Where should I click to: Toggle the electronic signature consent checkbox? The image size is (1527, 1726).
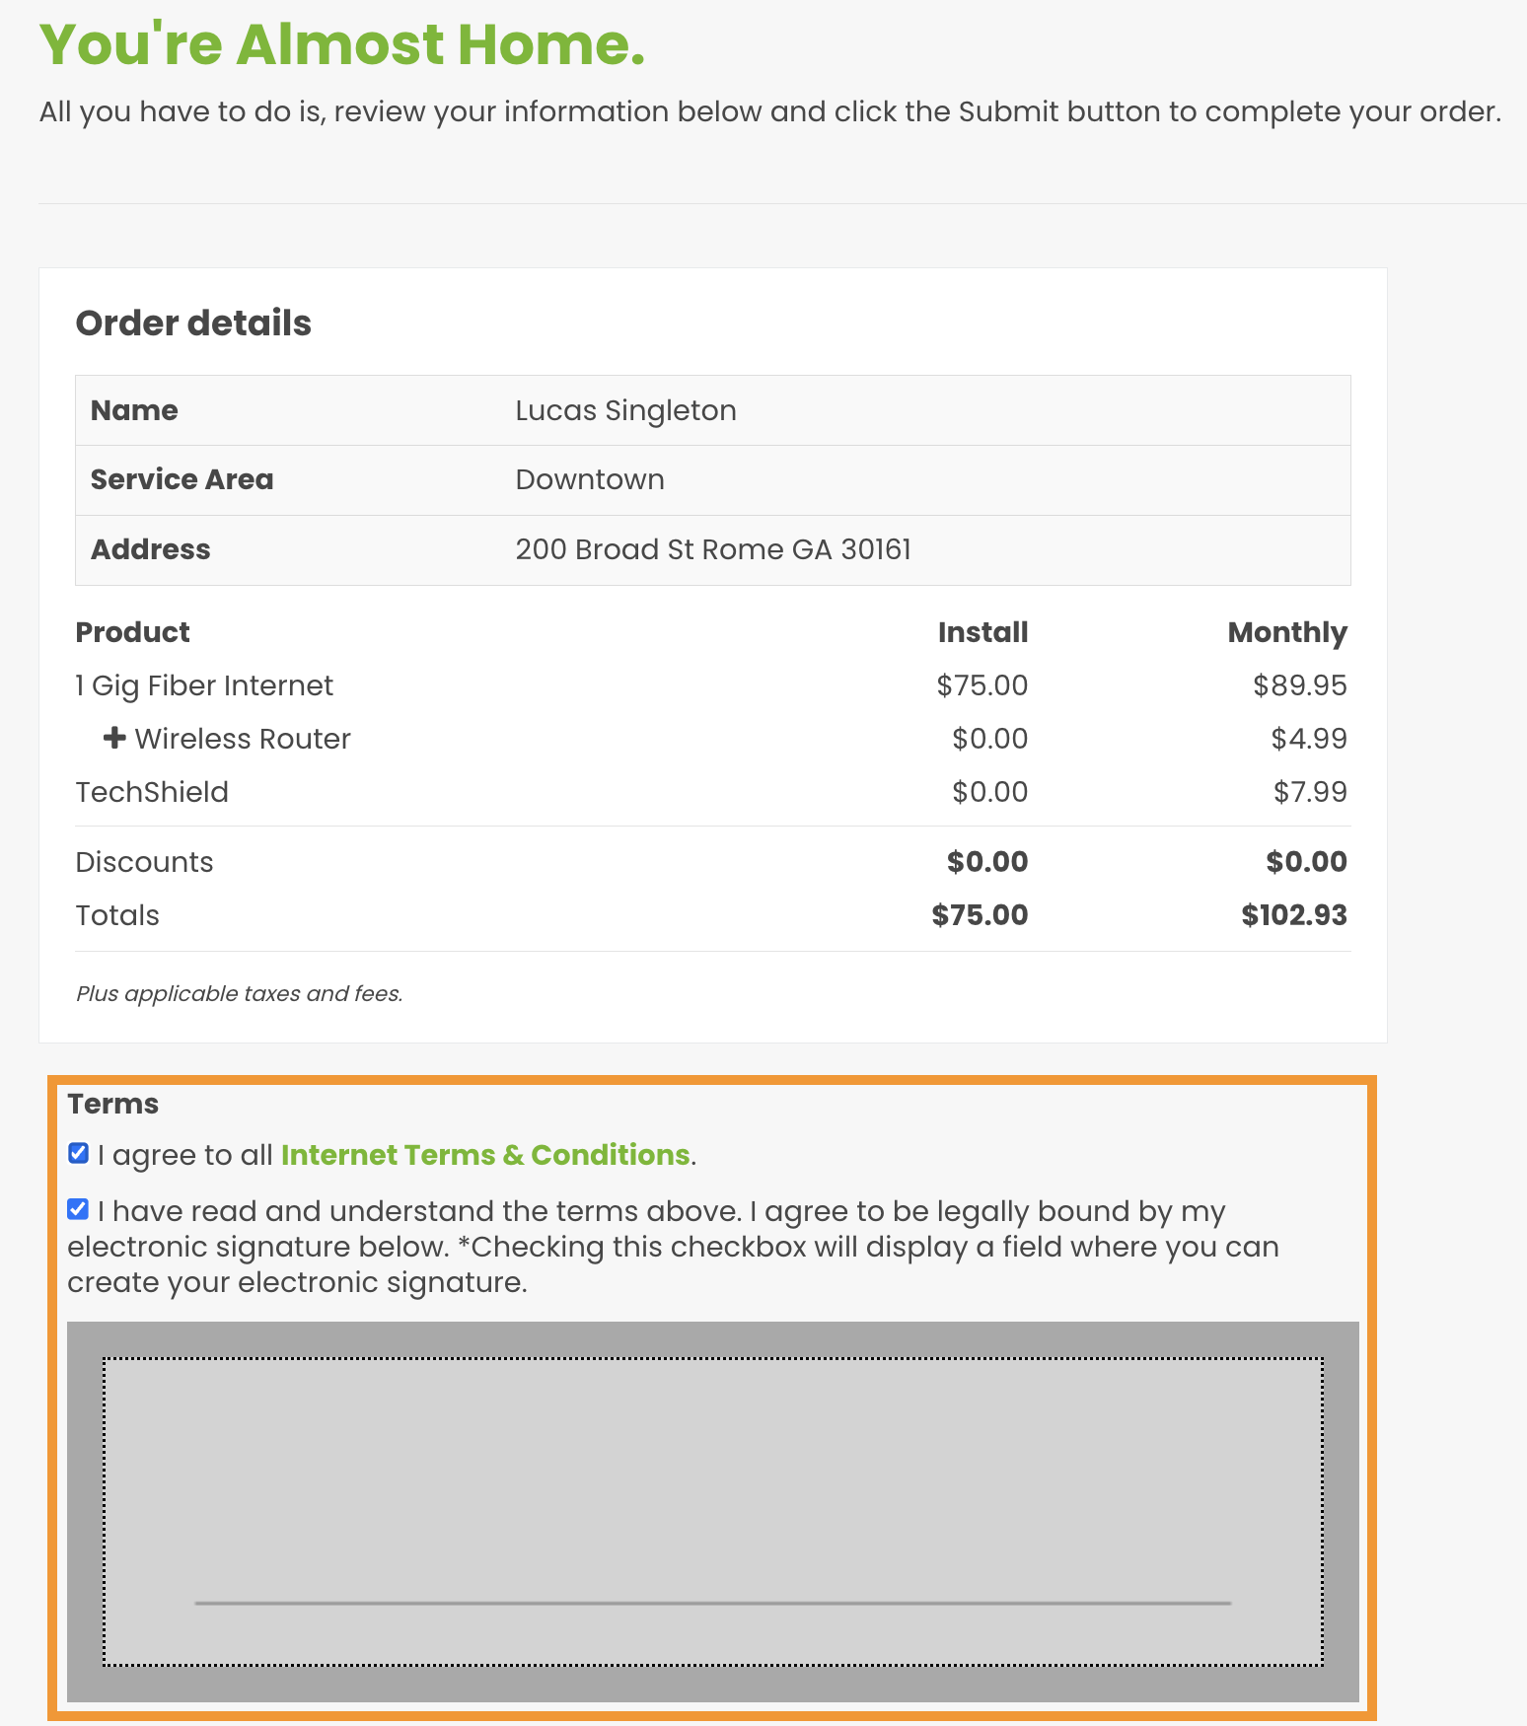tap(79, 1209)
